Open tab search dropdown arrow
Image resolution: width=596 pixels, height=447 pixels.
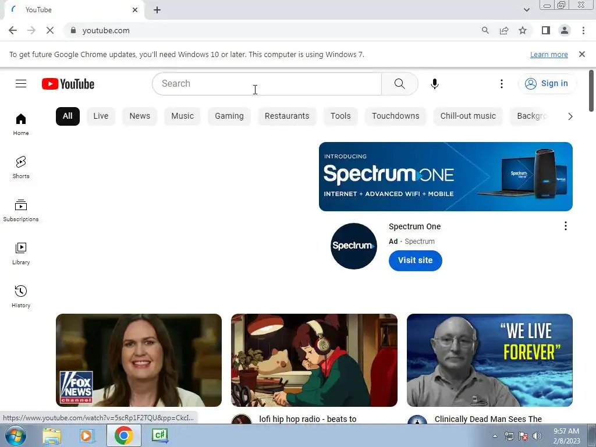click(x=526, y=10)
